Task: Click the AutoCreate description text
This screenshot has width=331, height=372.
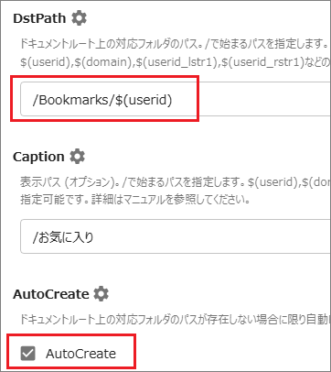Action: tap(176, 320)
